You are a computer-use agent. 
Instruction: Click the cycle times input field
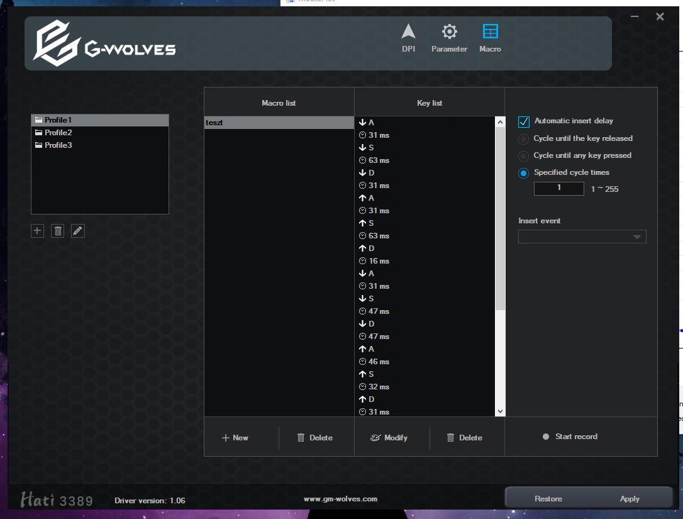[558, 188]
